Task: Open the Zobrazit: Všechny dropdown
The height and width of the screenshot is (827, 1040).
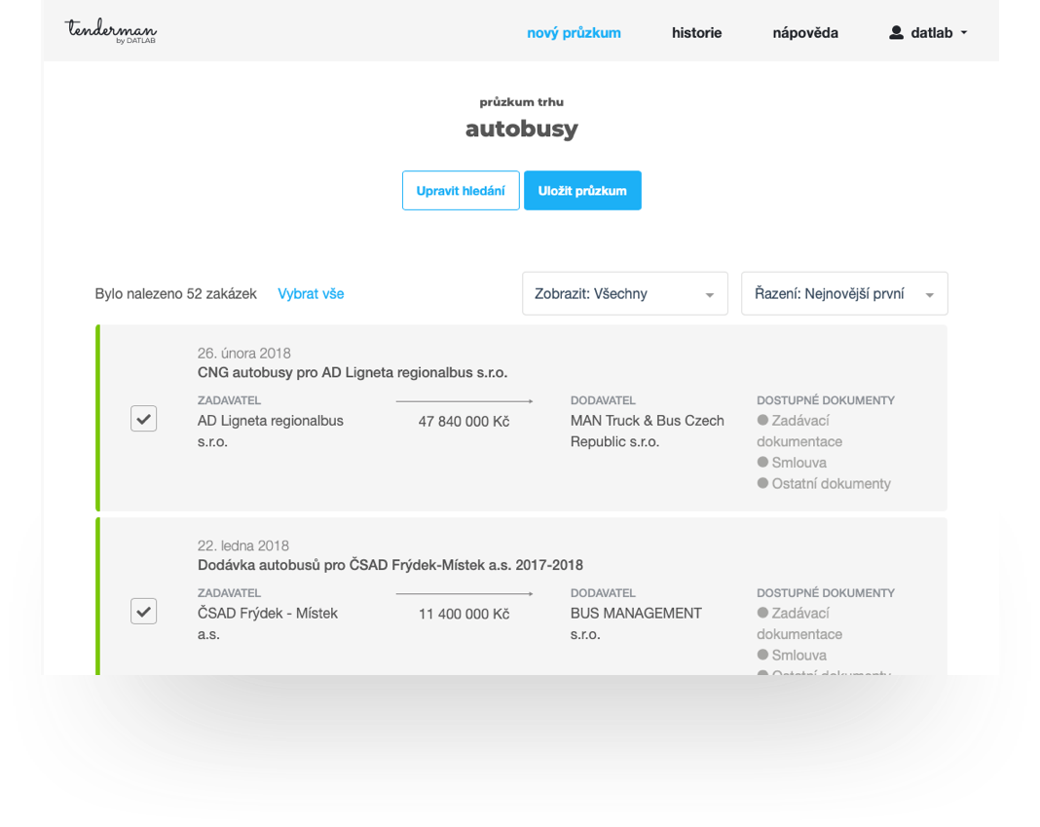Action: coord(625,293)
